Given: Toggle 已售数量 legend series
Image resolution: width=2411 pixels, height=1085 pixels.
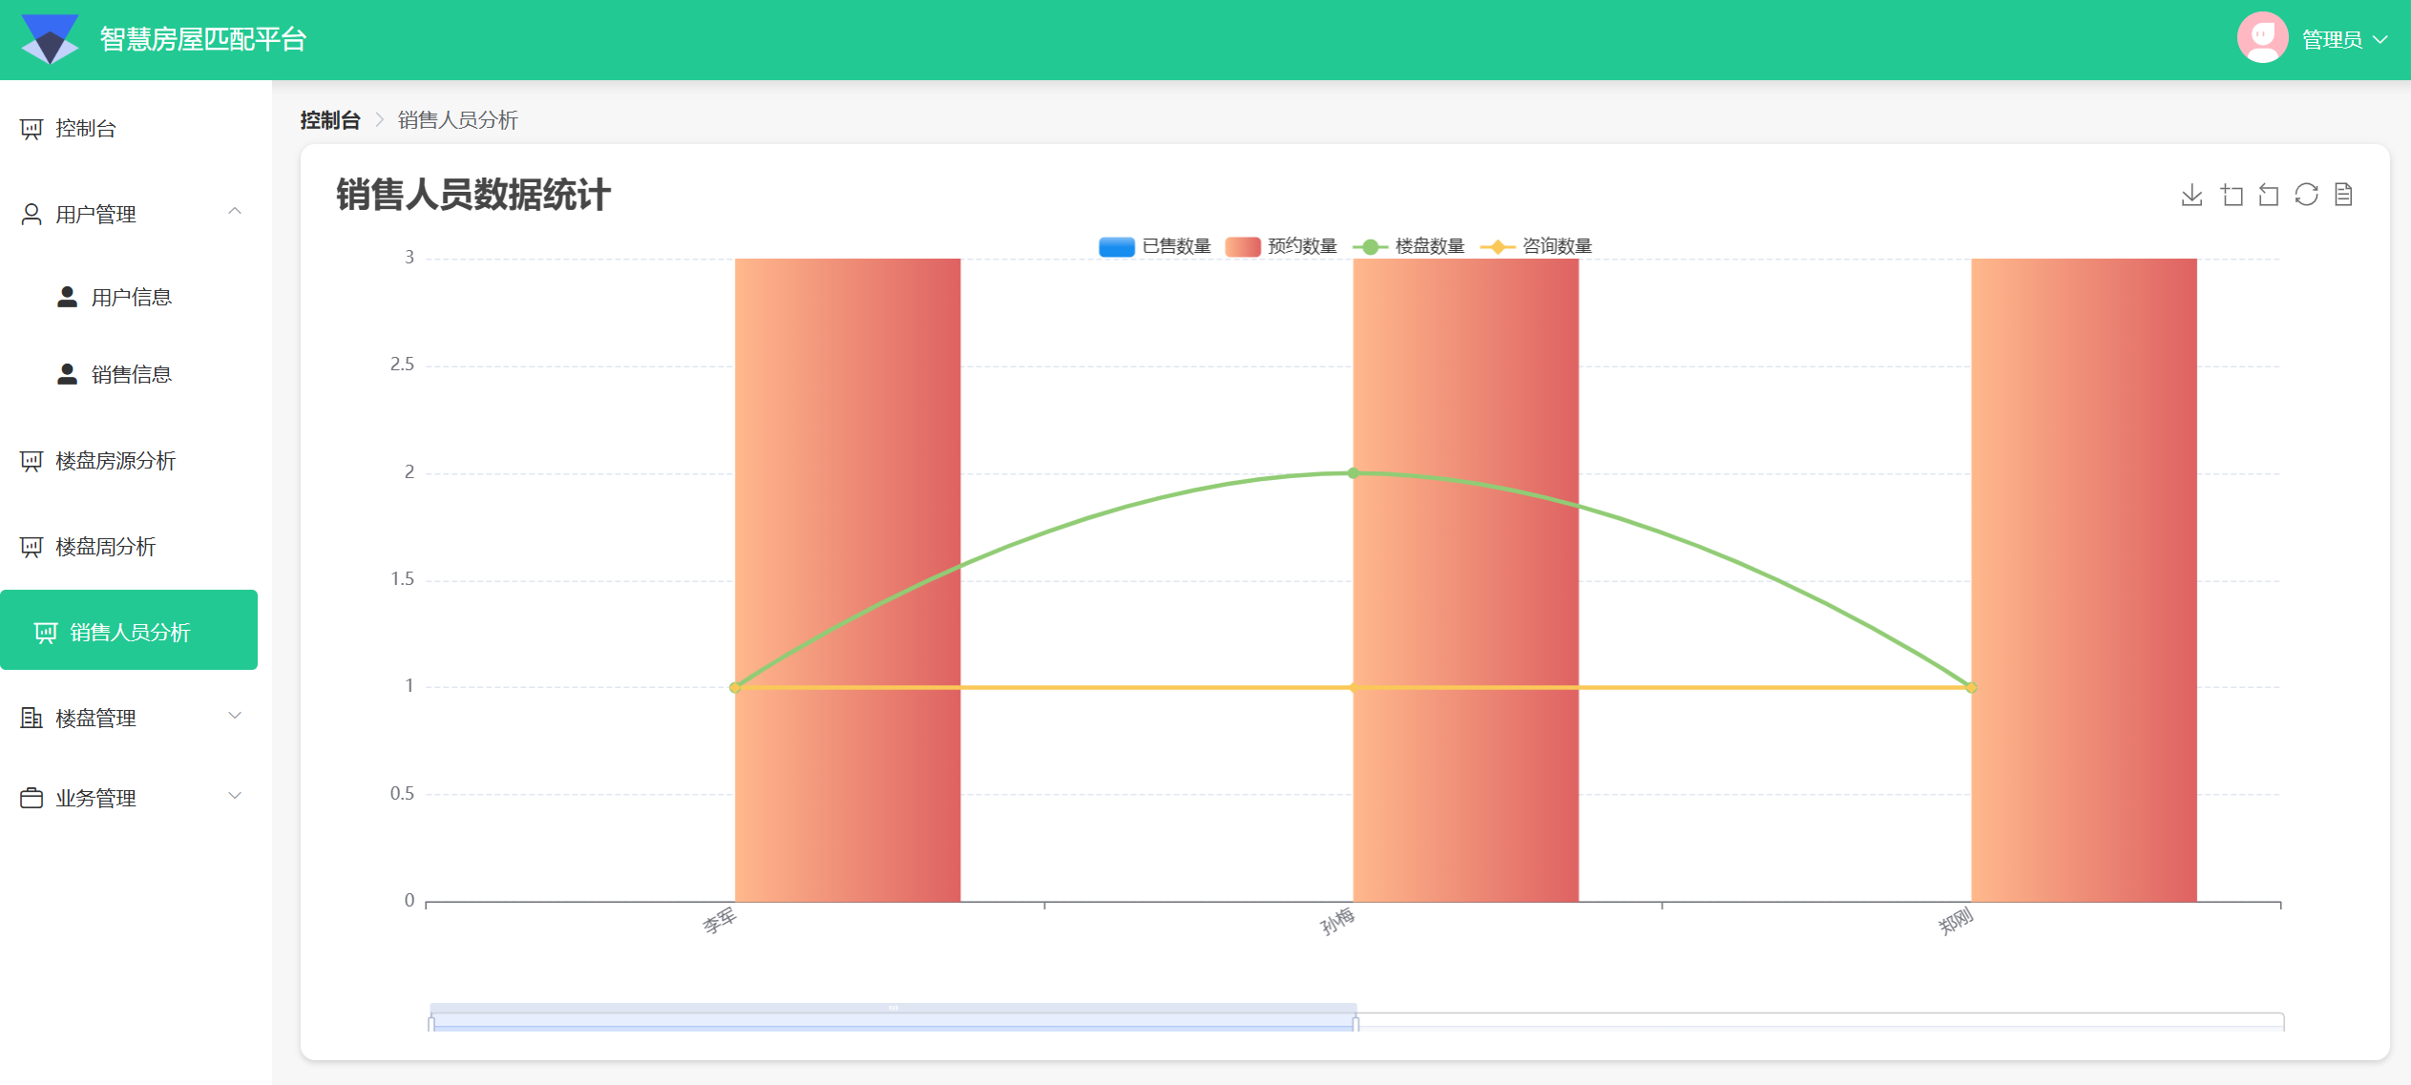Looking at the screenshot, I should pos(1155,246).
